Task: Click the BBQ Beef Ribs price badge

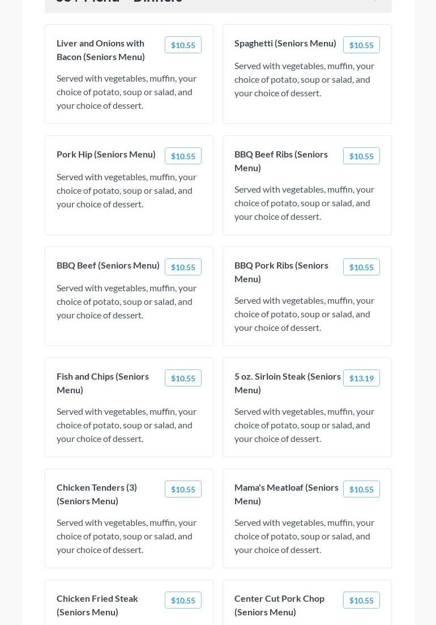Action: tap(361, 156)
